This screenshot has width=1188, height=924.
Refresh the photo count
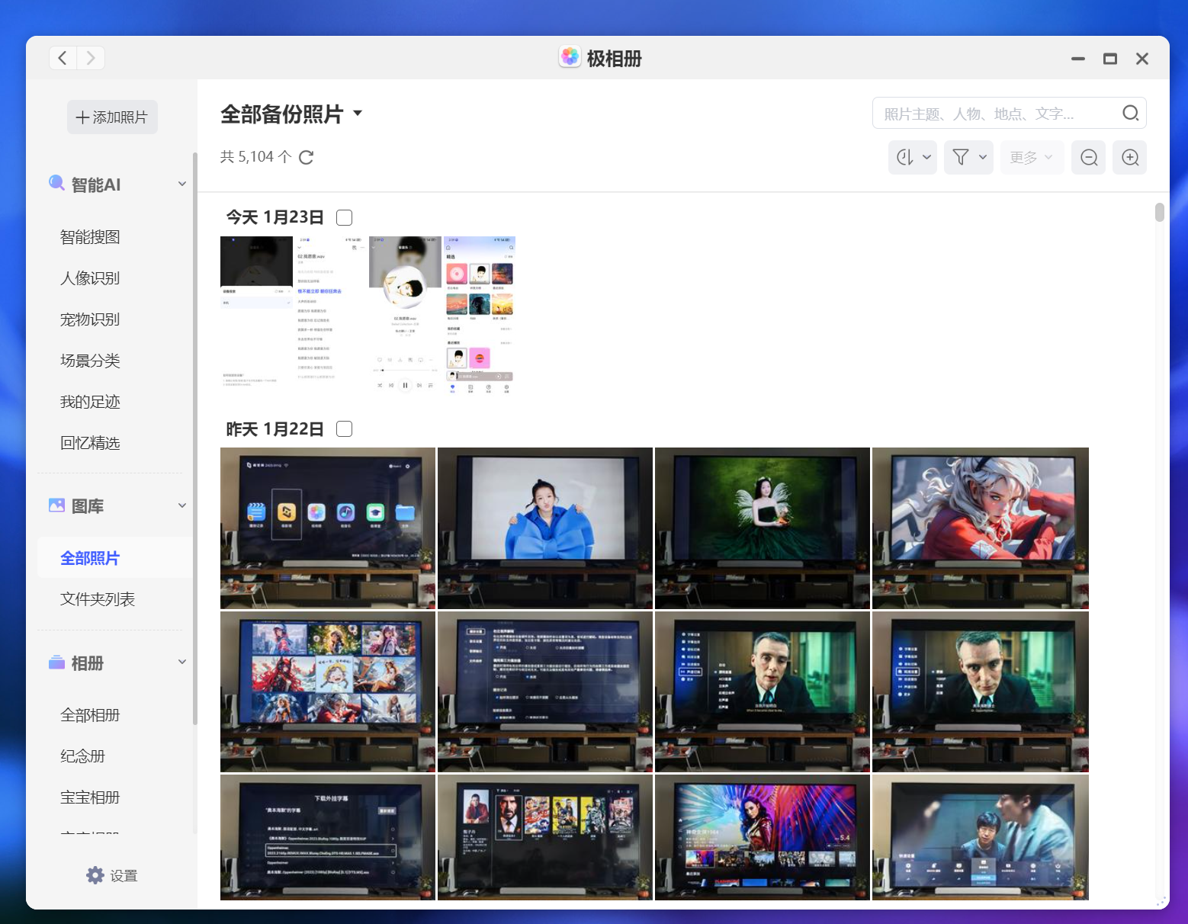pos(307,157)
